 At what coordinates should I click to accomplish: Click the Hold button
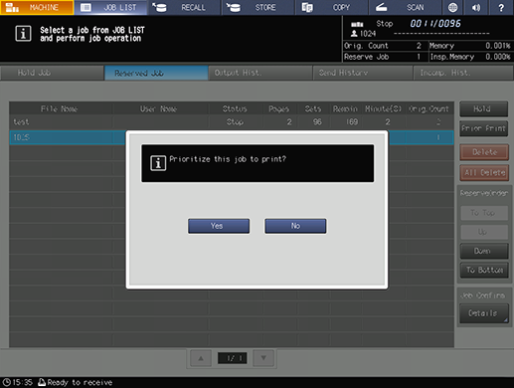coord(483,108)
